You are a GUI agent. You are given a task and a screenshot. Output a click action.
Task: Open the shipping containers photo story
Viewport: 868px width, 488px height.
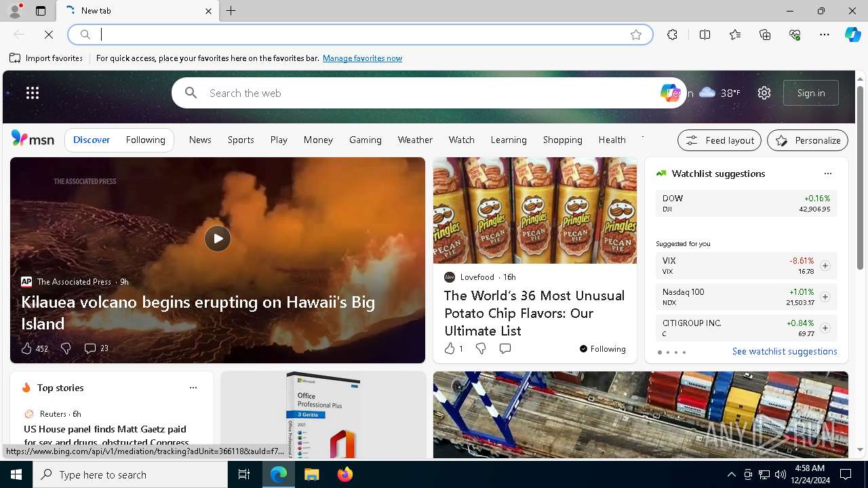(640, 415)
